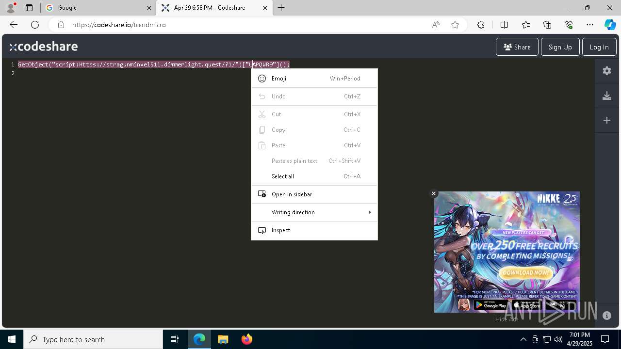The width and height of the screenshot is (621, 349).
Task: Download the code using the download icon
Action: click(606, 95)
